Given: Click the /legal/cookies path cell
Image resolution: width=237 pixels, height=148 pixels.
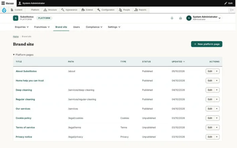Looking at the screenshot, I should click(76, 118).
